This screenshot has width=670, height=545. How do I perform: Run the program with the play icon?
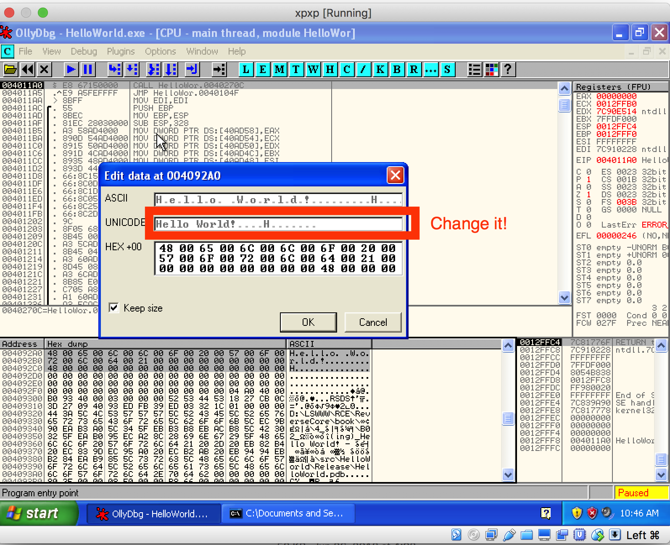71,69
